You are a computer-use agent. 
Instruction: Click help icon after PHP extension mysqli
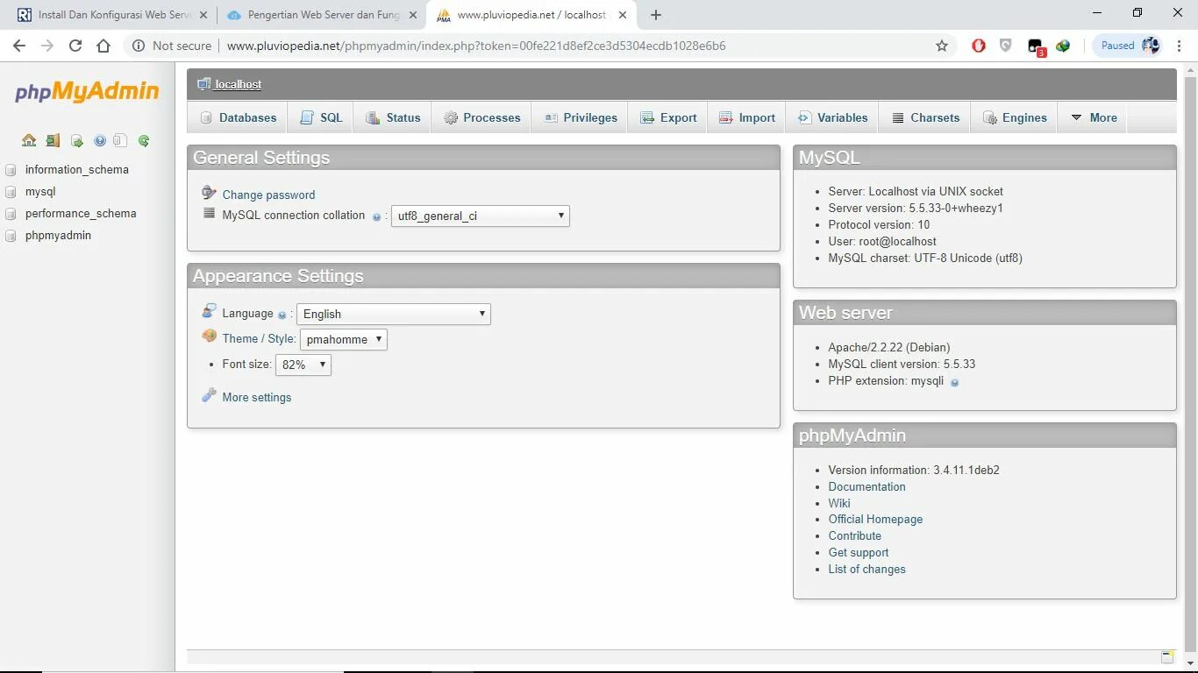[954, 382]
